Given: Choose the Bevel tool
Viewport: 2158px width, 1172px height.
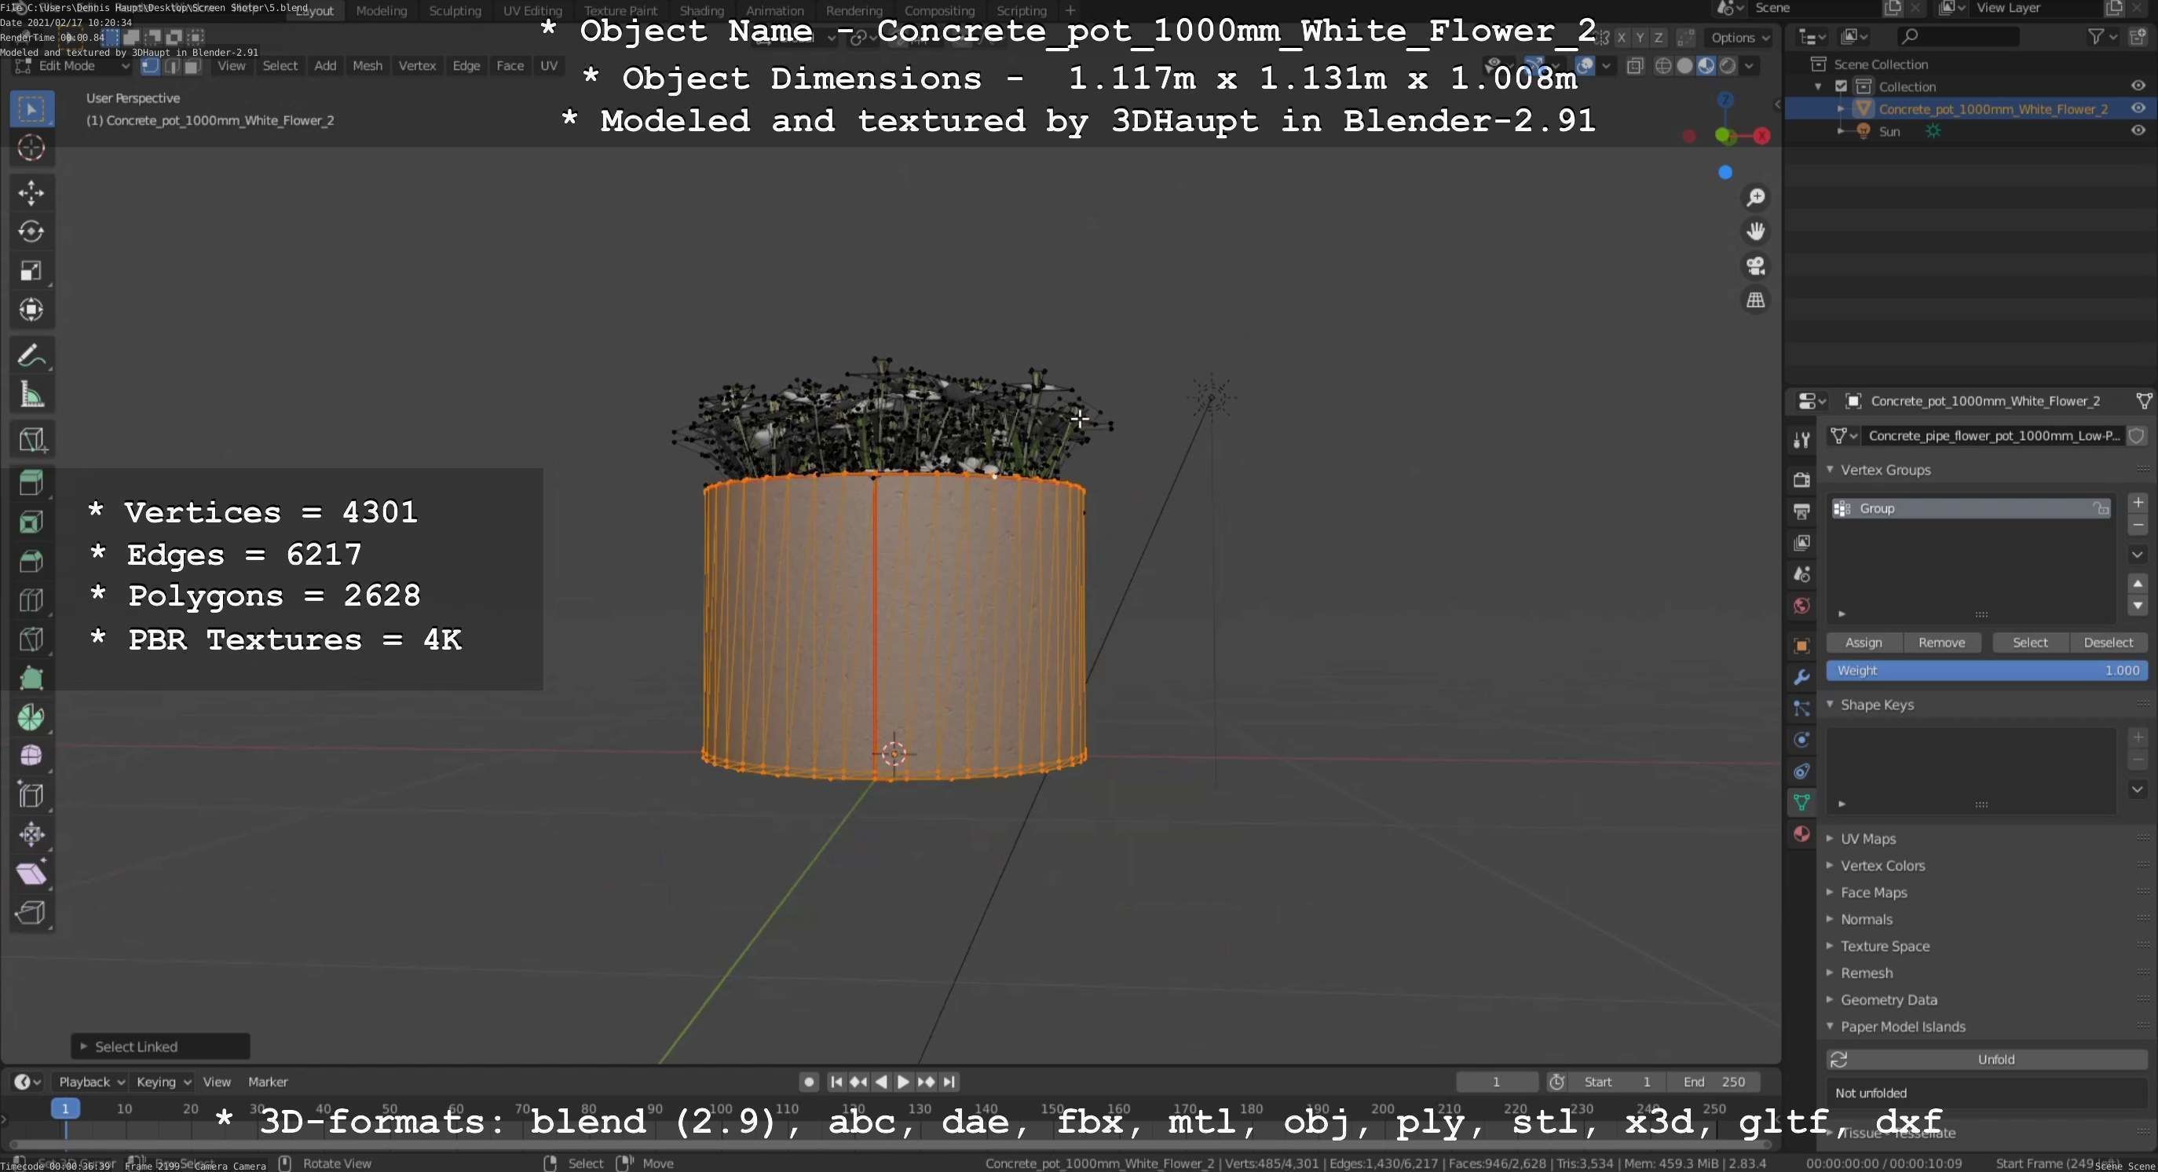Looking at the screenshot, I should click(32, 560).
